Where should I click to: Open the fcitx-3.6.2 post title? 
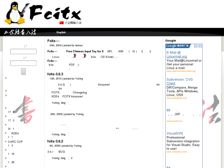55,141
